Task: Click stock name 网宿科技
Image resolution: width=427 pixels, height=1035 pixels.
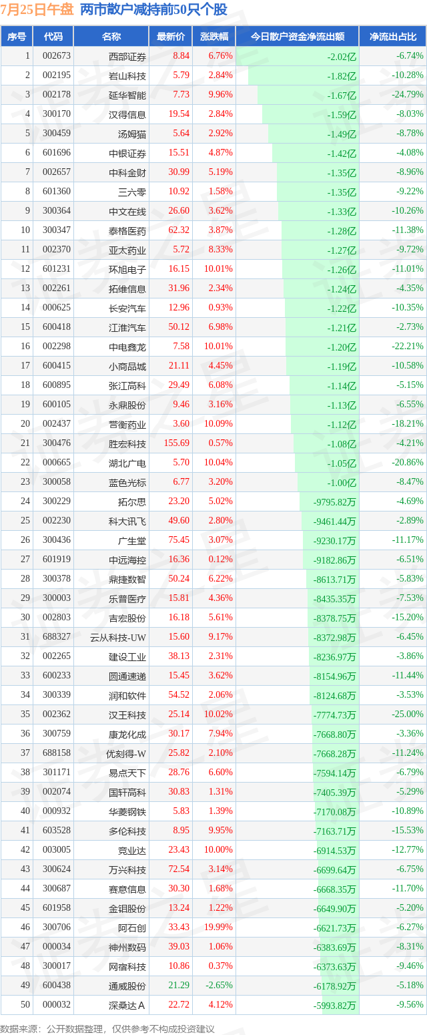Action: pos(127,966)
